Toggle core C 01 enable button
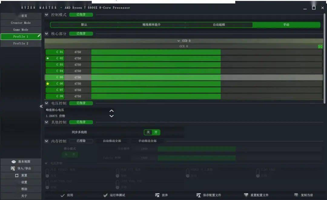Image resolution: width=327 pixels, height=200 pixels. (55, 52)
